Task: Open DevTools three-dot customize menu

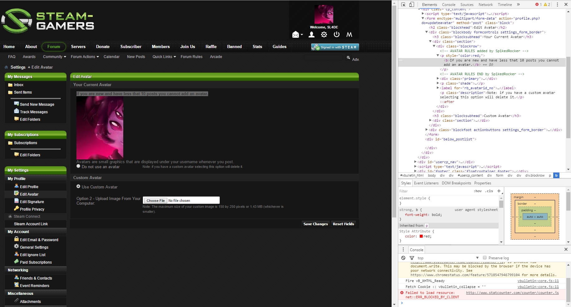Action: point(557,4)
